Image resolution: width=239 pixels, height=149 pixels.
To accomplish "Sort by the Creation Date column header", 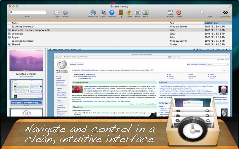I will (218, 23).
